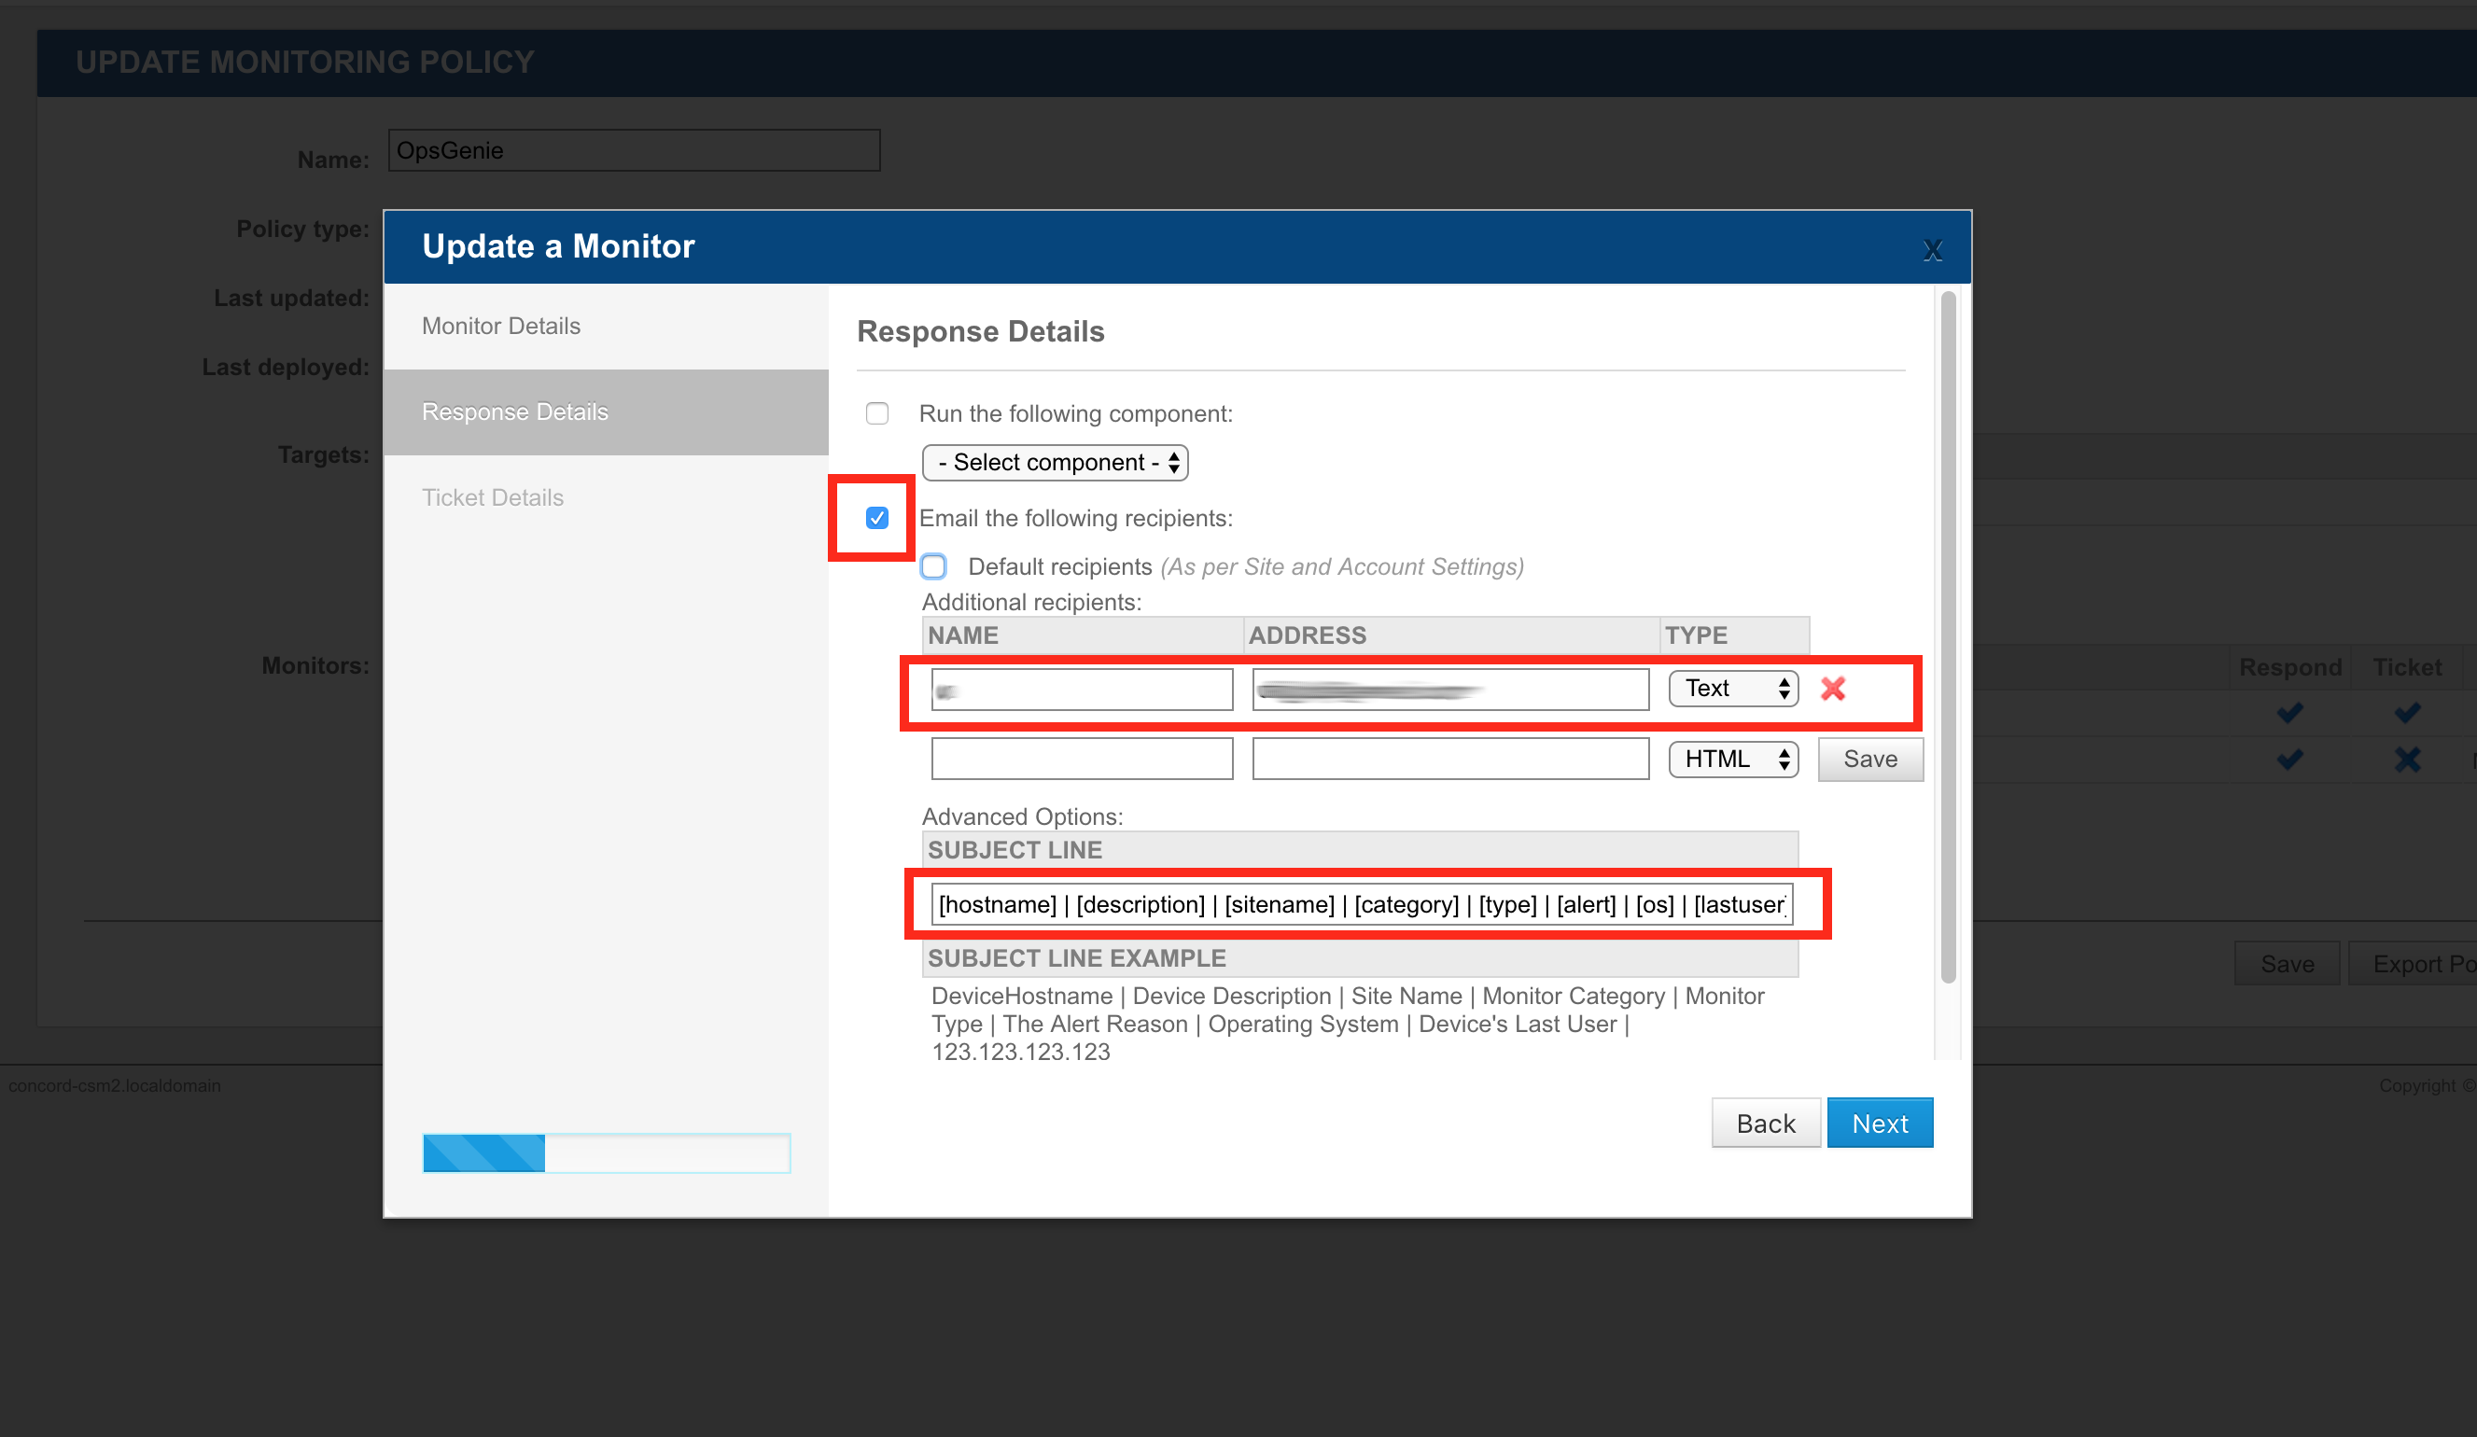Screen dimensions: 2477x1437
Task: Click the Next button to proceed
Action: click(x=1877, y=1123)
